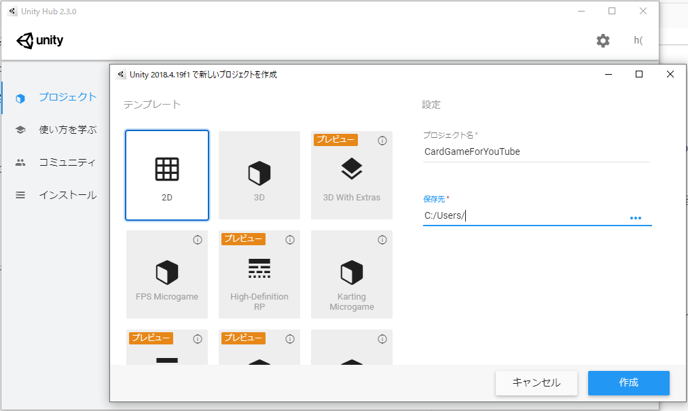Open the プロジェクト sidebar tab
The height and width of the screenshot is (411, 688).
point(55,97)
